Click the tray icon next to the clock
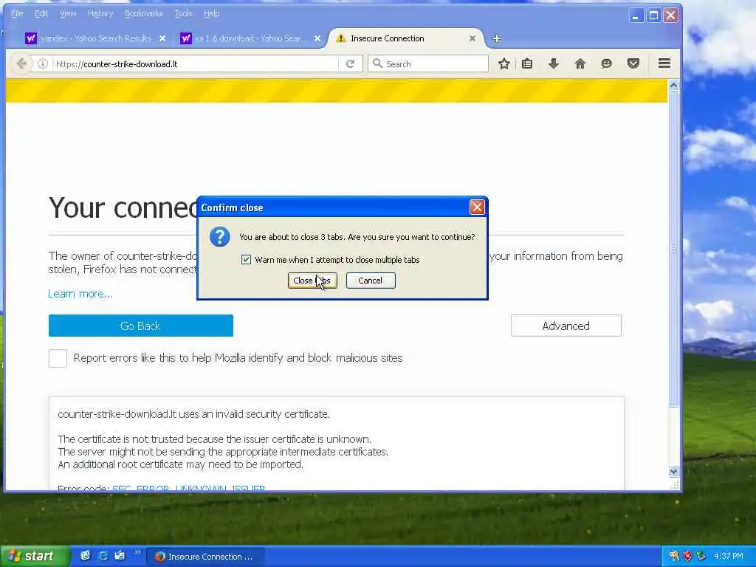 coord(701,556)
